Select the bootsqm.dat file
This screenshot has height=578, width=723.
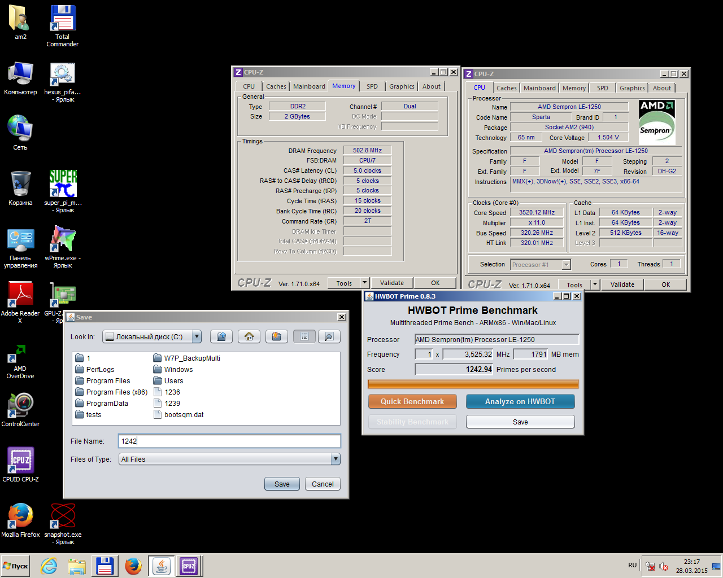point(178,414)
